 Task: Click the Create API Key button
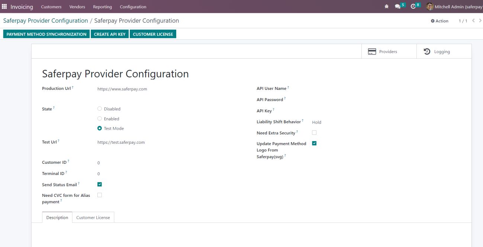click(110, 34)
